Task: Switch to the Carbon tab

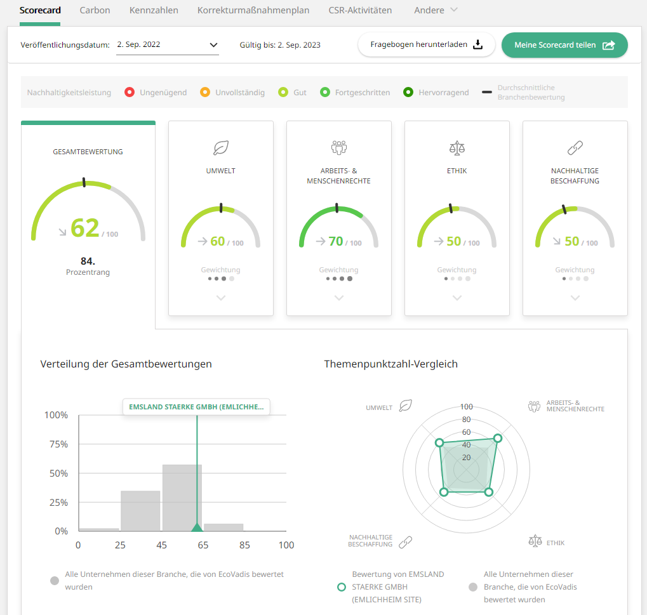Action: coord(95,10)
